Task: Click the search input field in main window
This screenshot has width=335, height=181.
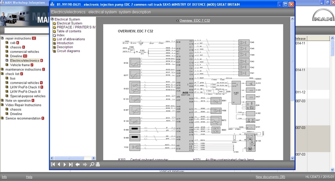Action: [26, 31]
